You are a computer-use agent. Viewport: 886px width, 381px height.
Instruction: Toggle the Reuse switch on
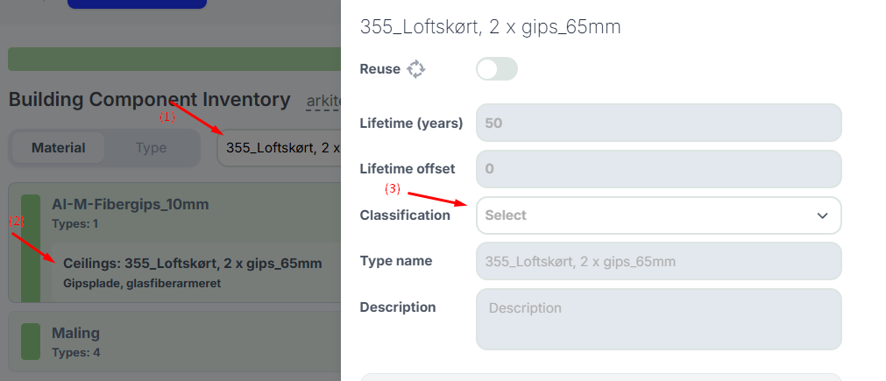[x=497, y=69]
